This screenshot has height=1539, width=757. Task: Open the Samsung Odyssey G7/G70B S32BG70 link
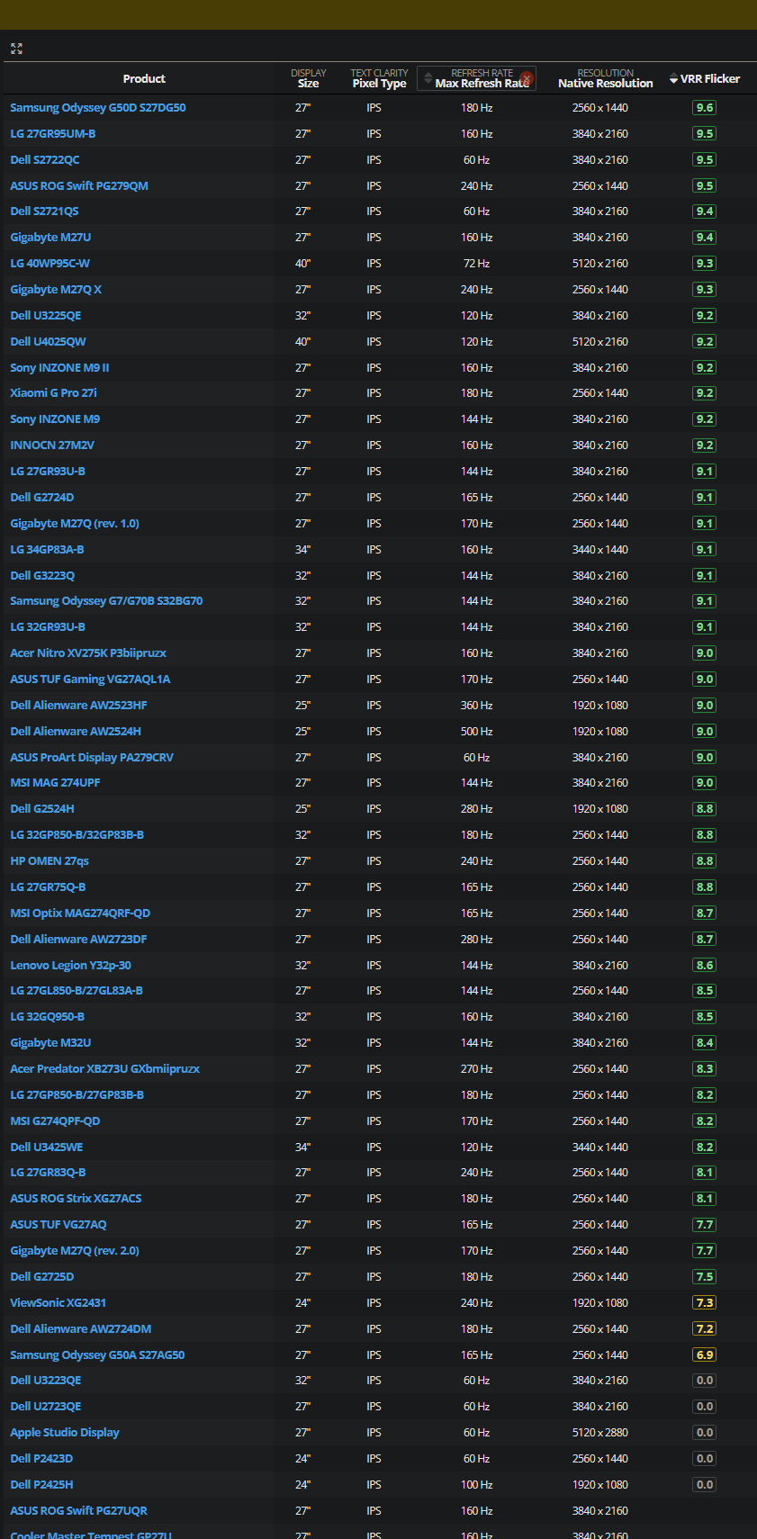(x=106, y=600)
